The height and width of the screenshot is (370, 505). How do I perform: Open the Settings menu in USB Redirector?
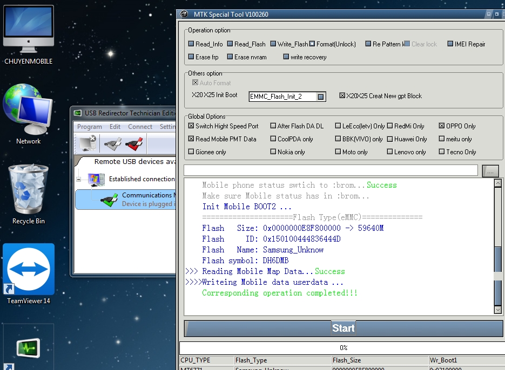tap(168, 127)
